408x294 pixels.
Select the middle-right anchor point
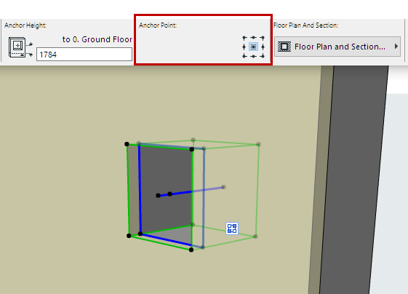point(263,47)
